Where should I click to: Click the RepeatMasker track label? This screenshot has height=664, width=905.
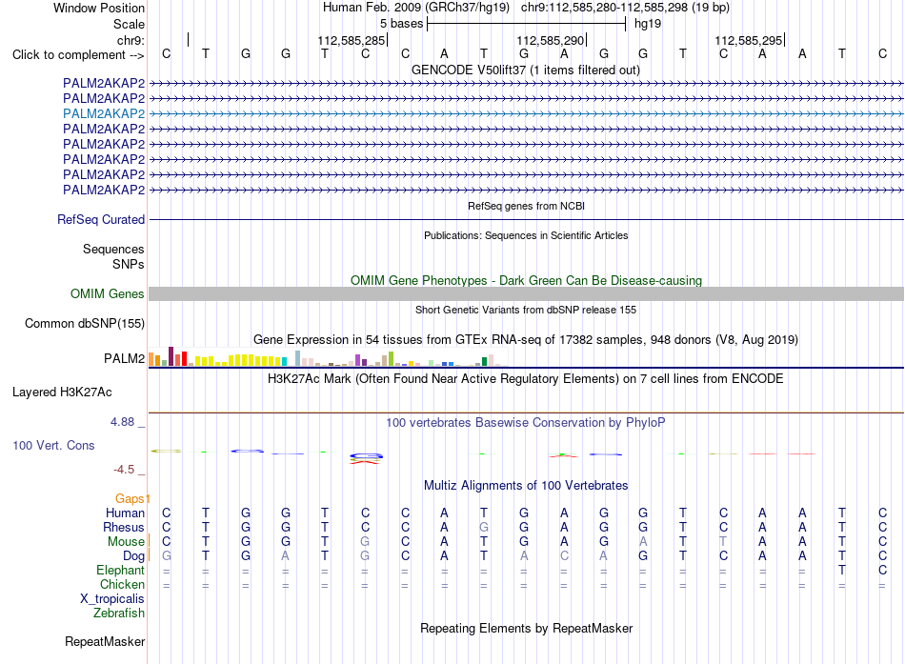(x=105, y=641)
